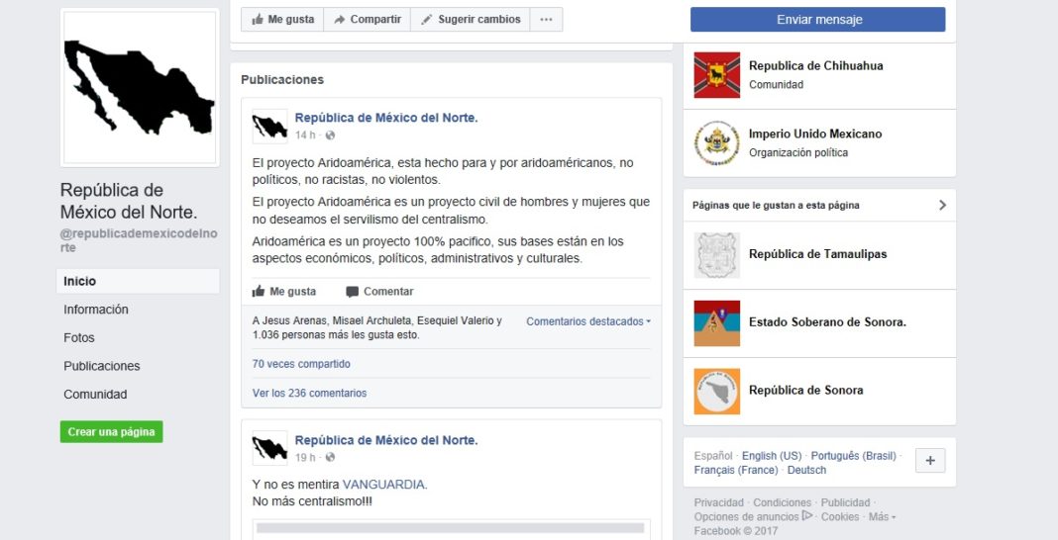Open the Republica de Chihuahua flag icon
Image resolution: width=1058 pixels, height=540 pixels.
tap(716, 75)
